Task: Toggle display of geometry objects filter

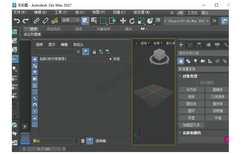Action: [35, 59]
